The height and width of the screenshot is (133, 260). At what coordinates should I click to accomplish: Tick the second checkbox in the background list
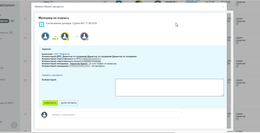[x=26, y=38]
